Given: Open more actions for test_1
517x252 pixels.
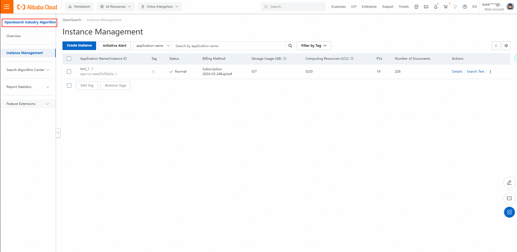Looking at the screenshot, I should 490,72.
